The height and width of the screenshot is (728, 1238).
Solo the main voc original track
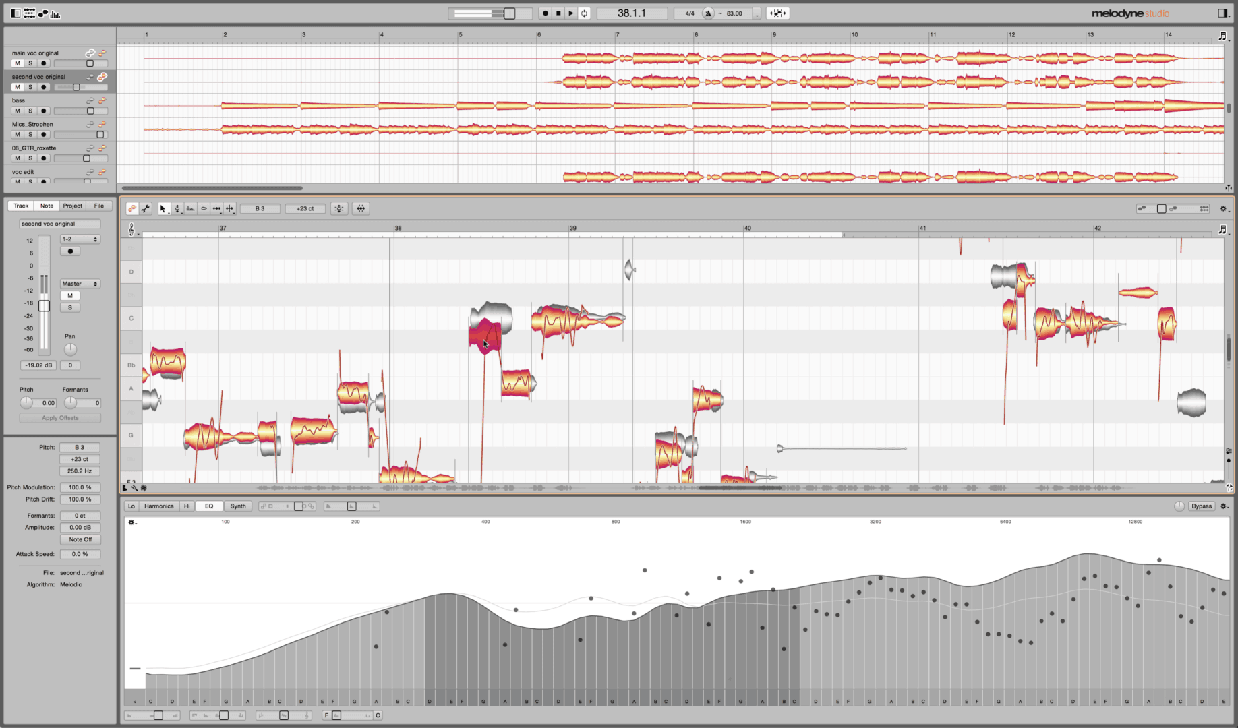(30, 63)
